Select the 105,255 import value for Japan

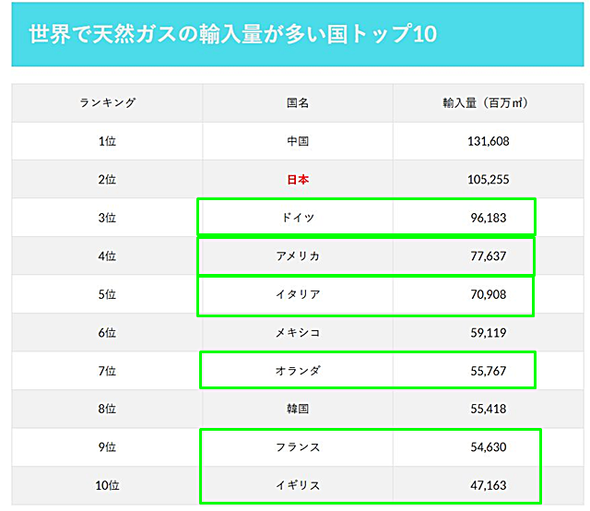point(489,180)
